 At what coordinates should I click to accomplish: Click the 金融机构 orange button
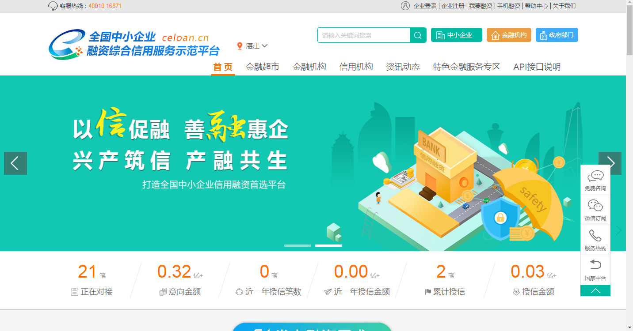click(x=509, y=35)
